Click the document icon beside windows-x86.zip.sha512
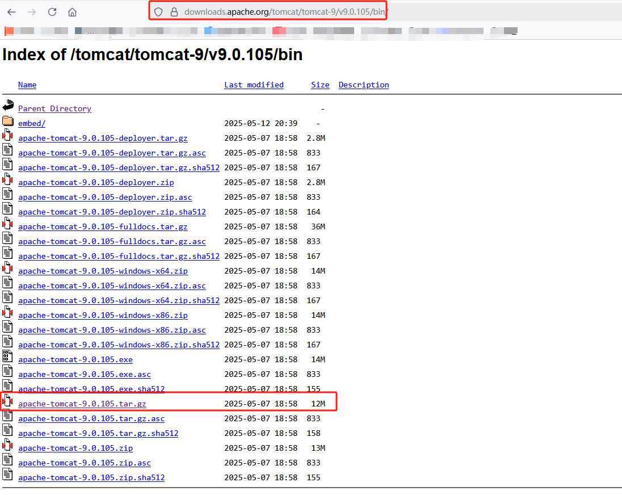Viewport: 622px width, 495px height. tap(7, 342)
